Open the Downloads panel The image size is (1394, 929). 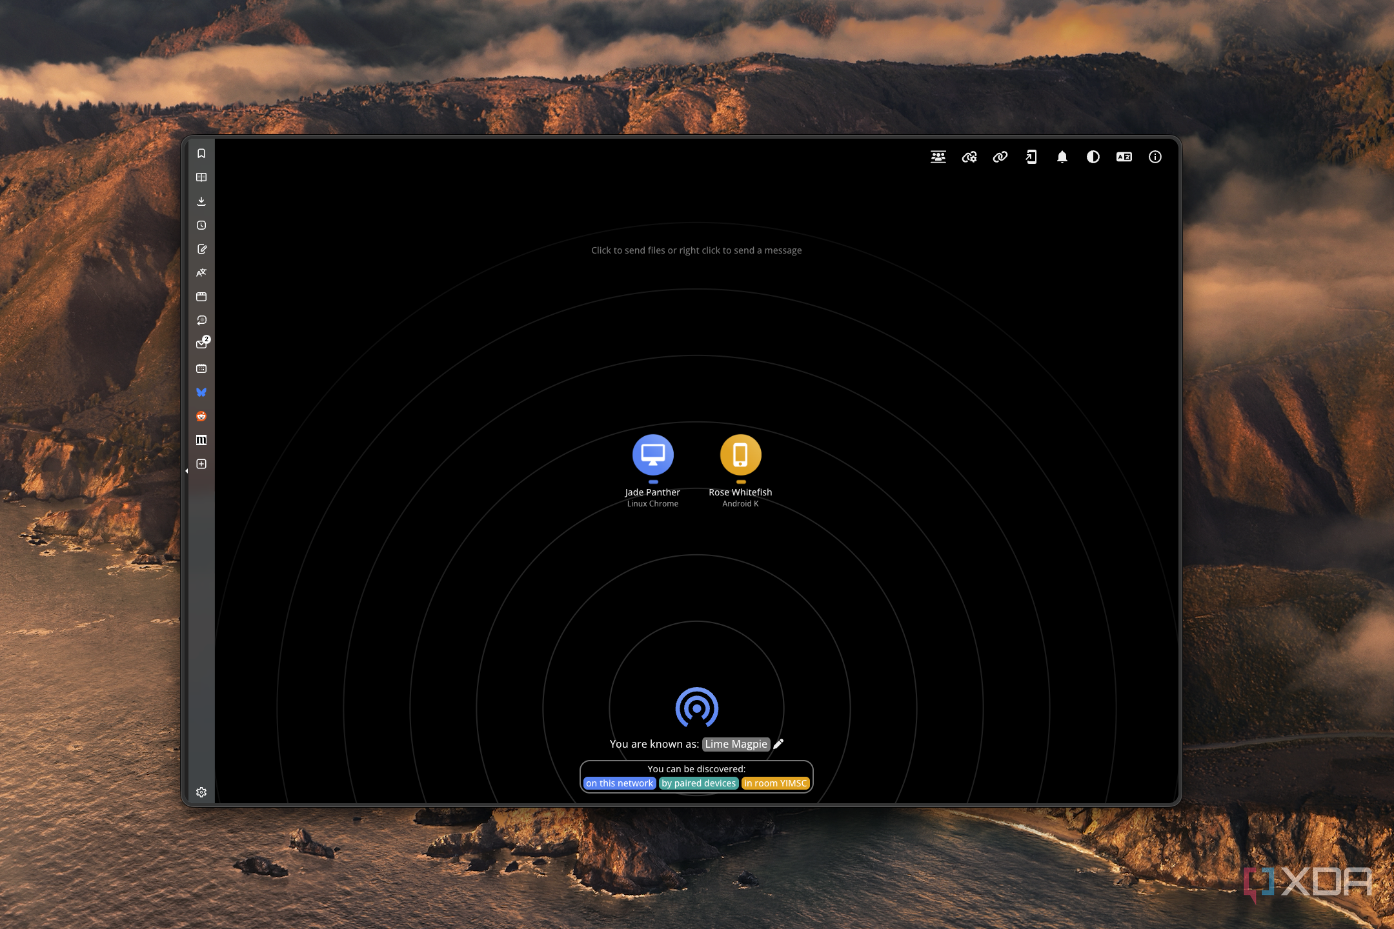[x=201, y=201]
